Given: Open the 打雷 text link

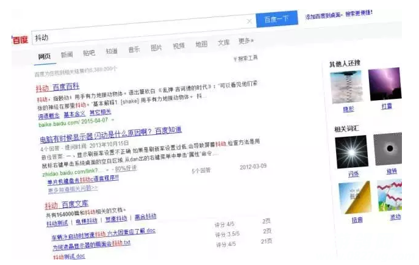Looking at the screenshot, I should pyautogui.click(x=387, y=106).
